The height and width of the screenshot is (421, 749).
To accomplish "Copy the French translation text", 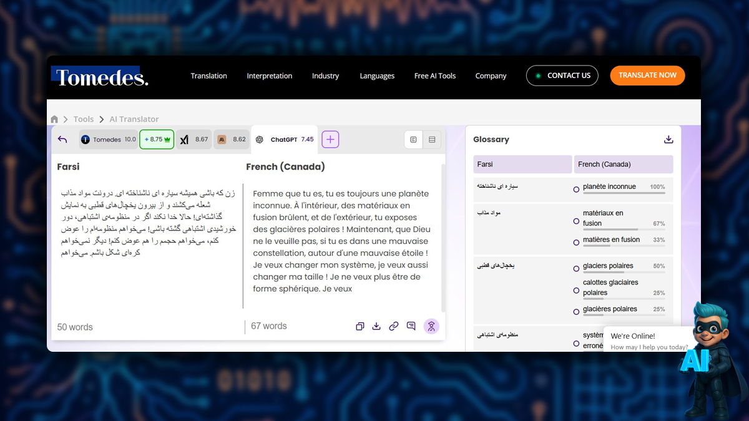I will click(x=360, y=326).
